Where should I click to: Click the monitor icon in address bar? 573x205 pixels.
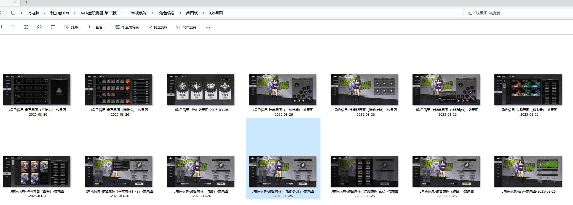click(13, 13)
